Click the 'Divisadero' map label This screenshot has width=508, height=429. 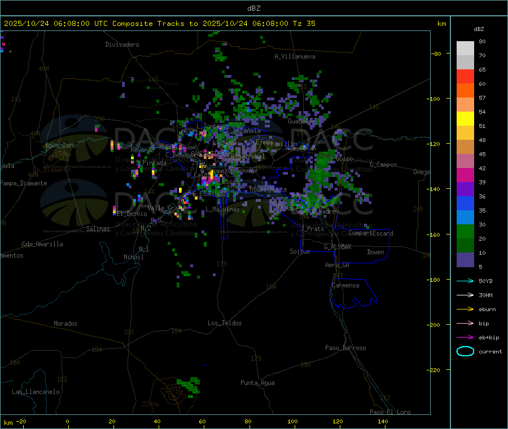coord(122,45)
